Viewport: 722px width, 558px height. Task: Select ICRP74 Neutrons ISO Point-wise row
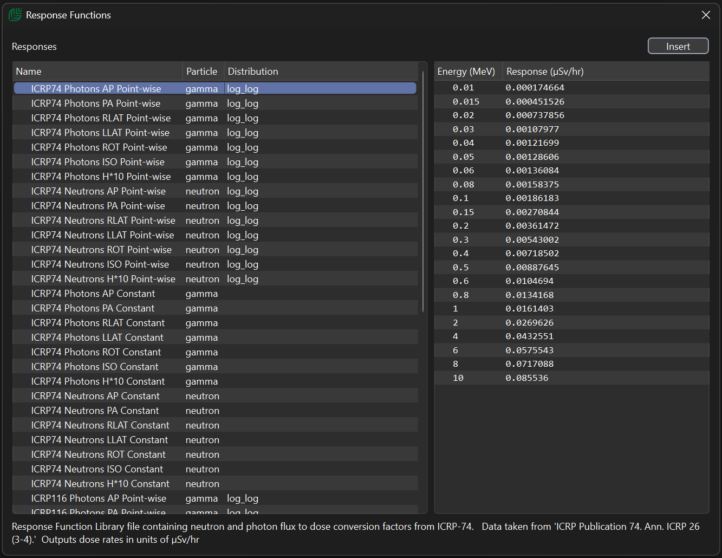215,264
